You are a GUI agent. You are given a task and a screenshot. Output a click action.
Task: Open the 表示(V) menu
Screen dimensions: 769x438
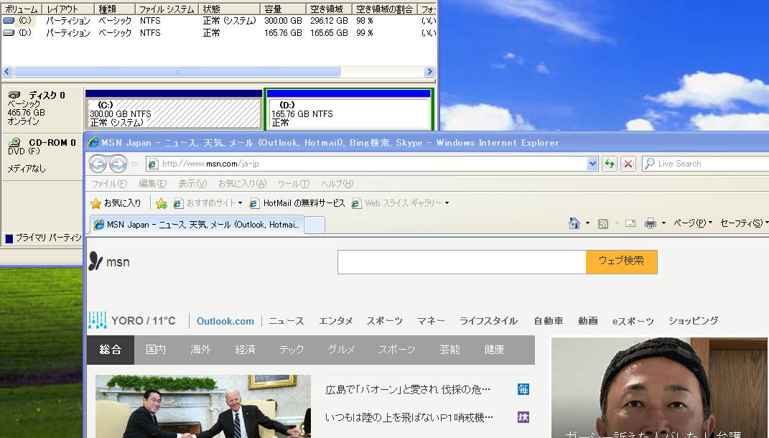[x=192, y=183]
